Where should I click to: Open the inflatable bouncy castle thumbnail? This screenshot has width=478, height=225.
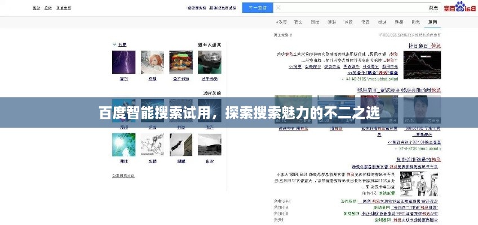tap(181, 62)
